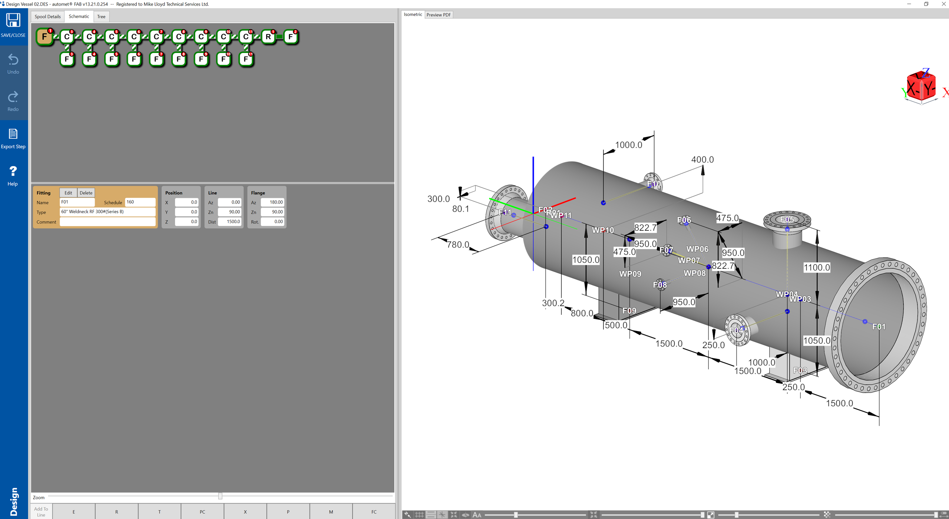Click the FC add-to-line button
Screen dimensions: 949x519
coord(374,512)
